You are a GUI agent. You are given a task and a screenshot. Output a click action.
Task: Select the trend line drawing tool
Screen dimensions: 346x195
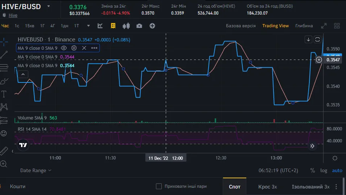[x=4, y=55]
